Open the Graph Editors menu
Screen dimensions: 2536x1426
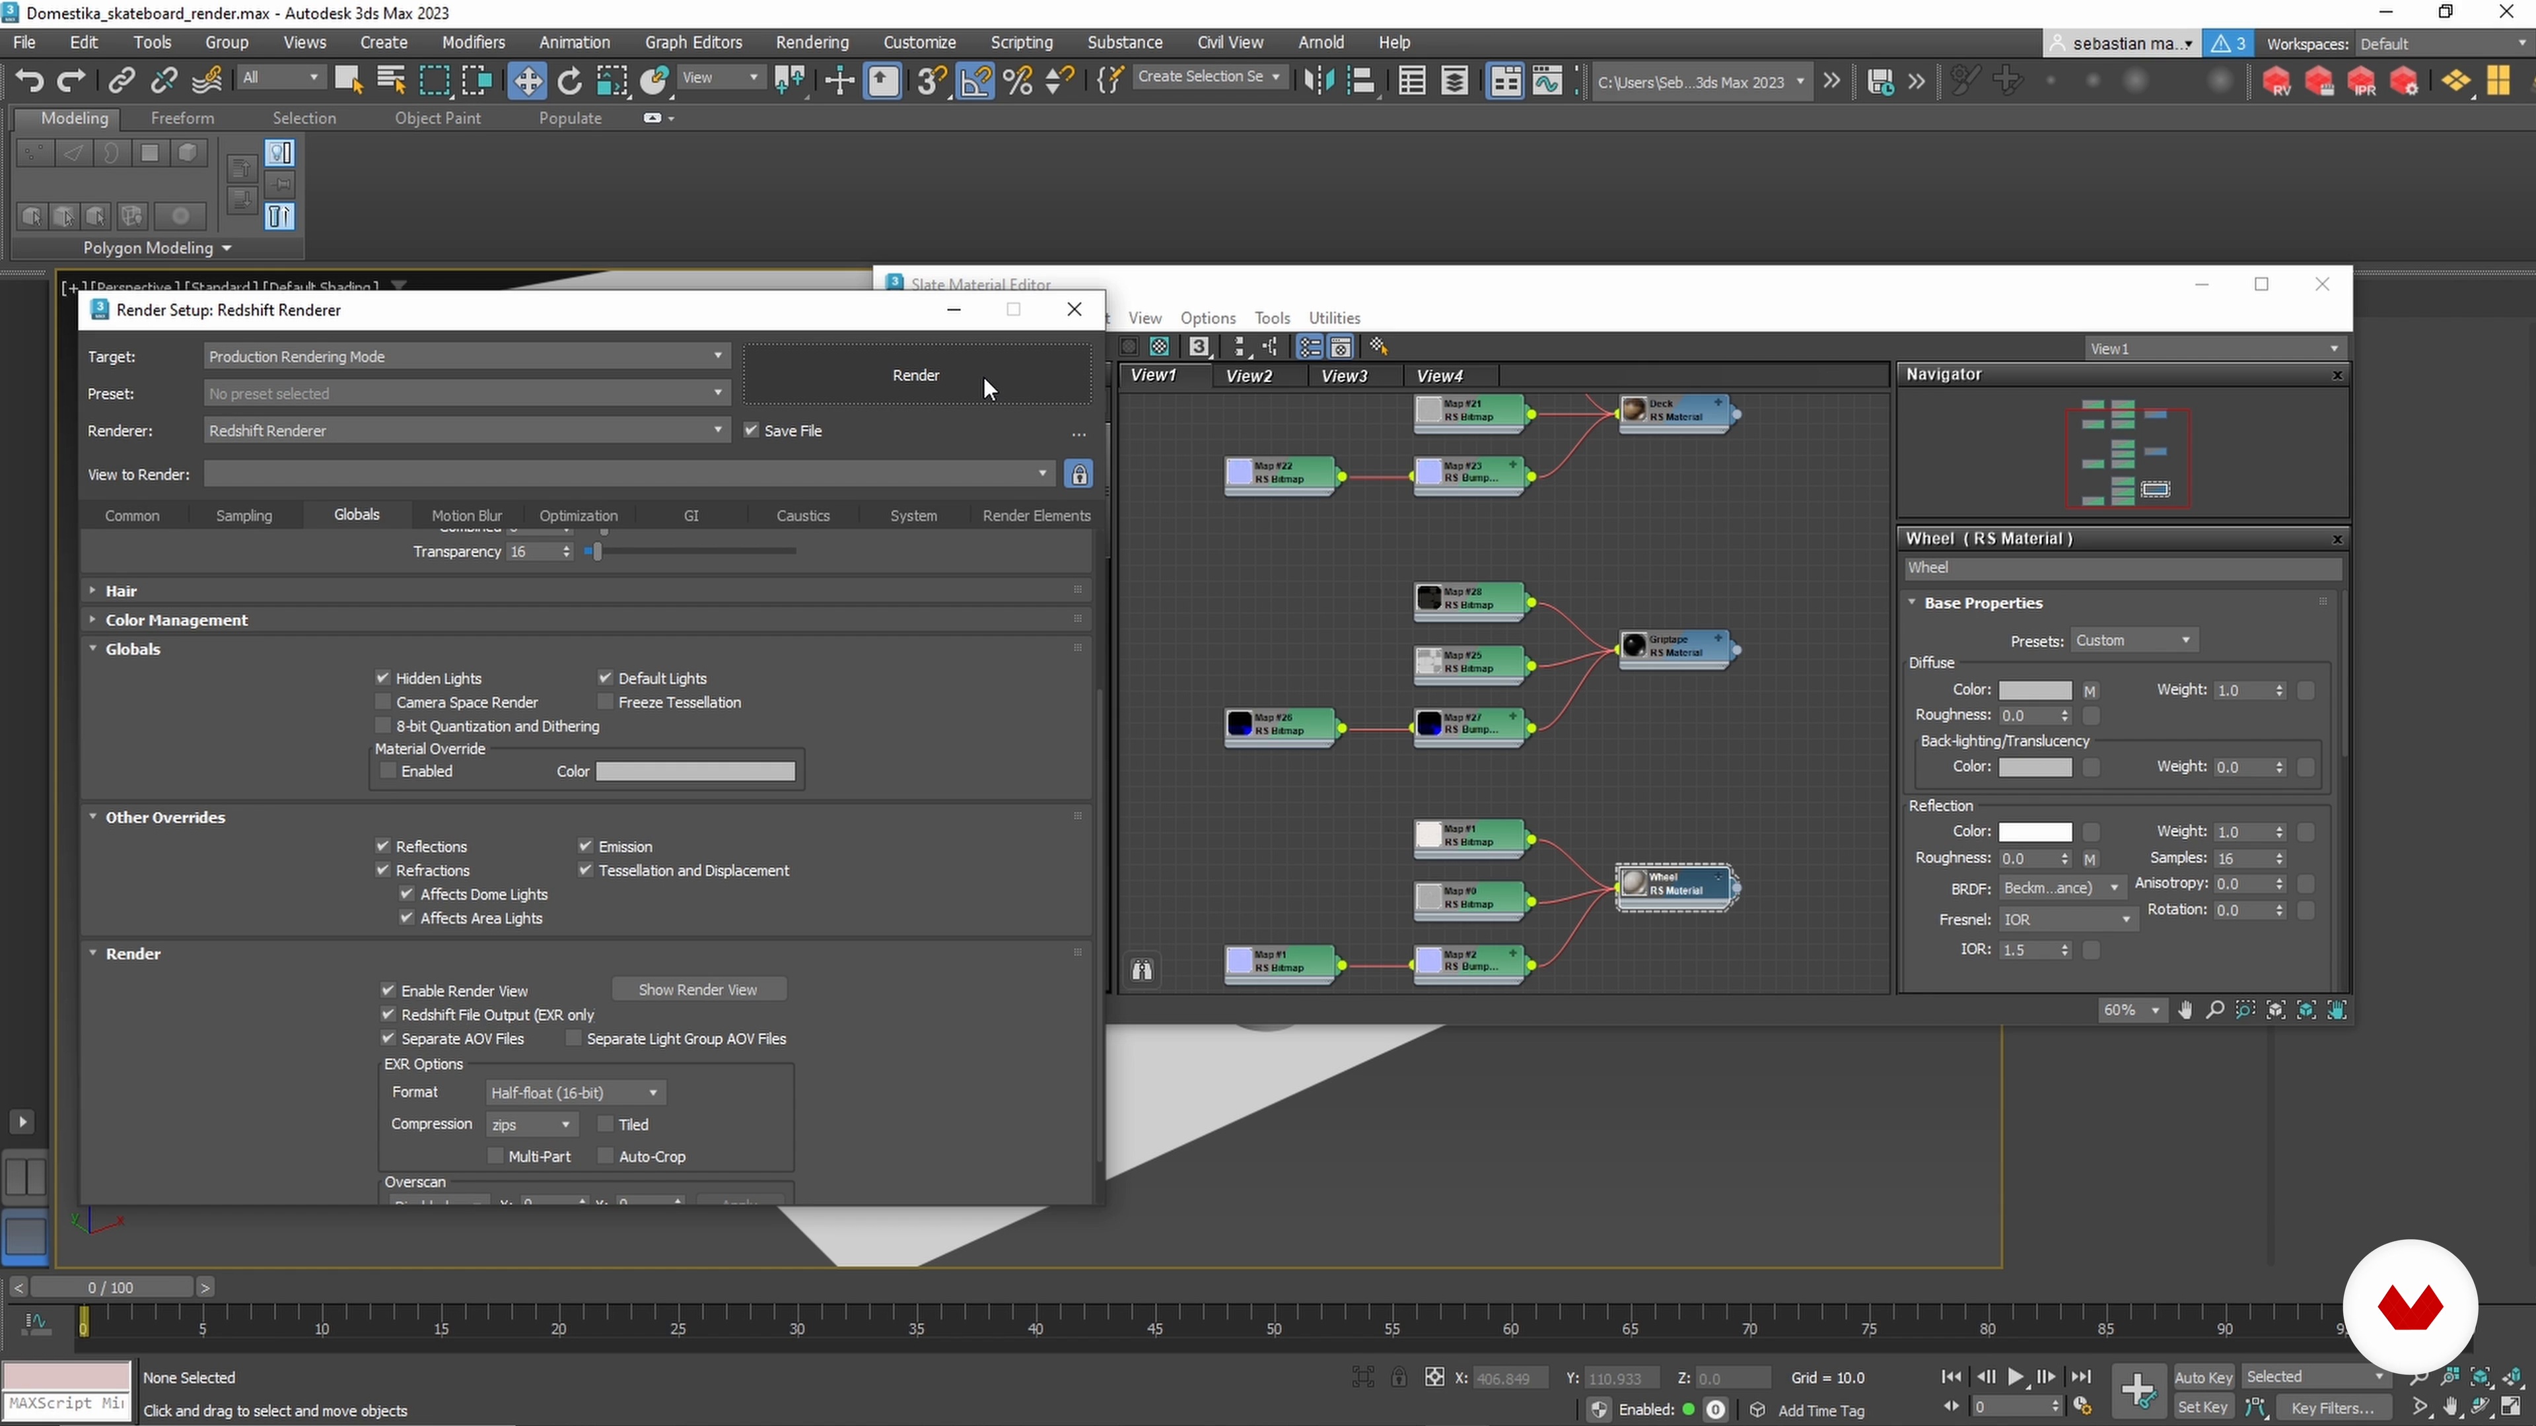(x=693, y=42)
